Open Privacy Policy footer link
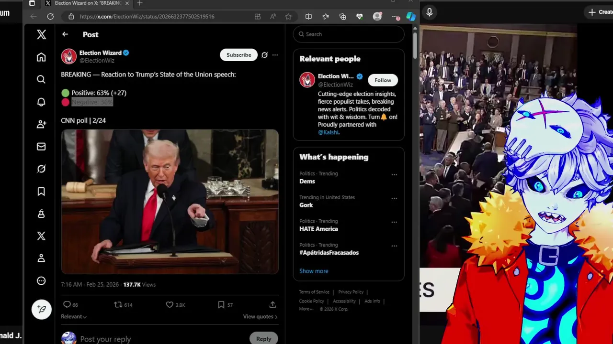613x344 pixels. (x=351, y=292)
